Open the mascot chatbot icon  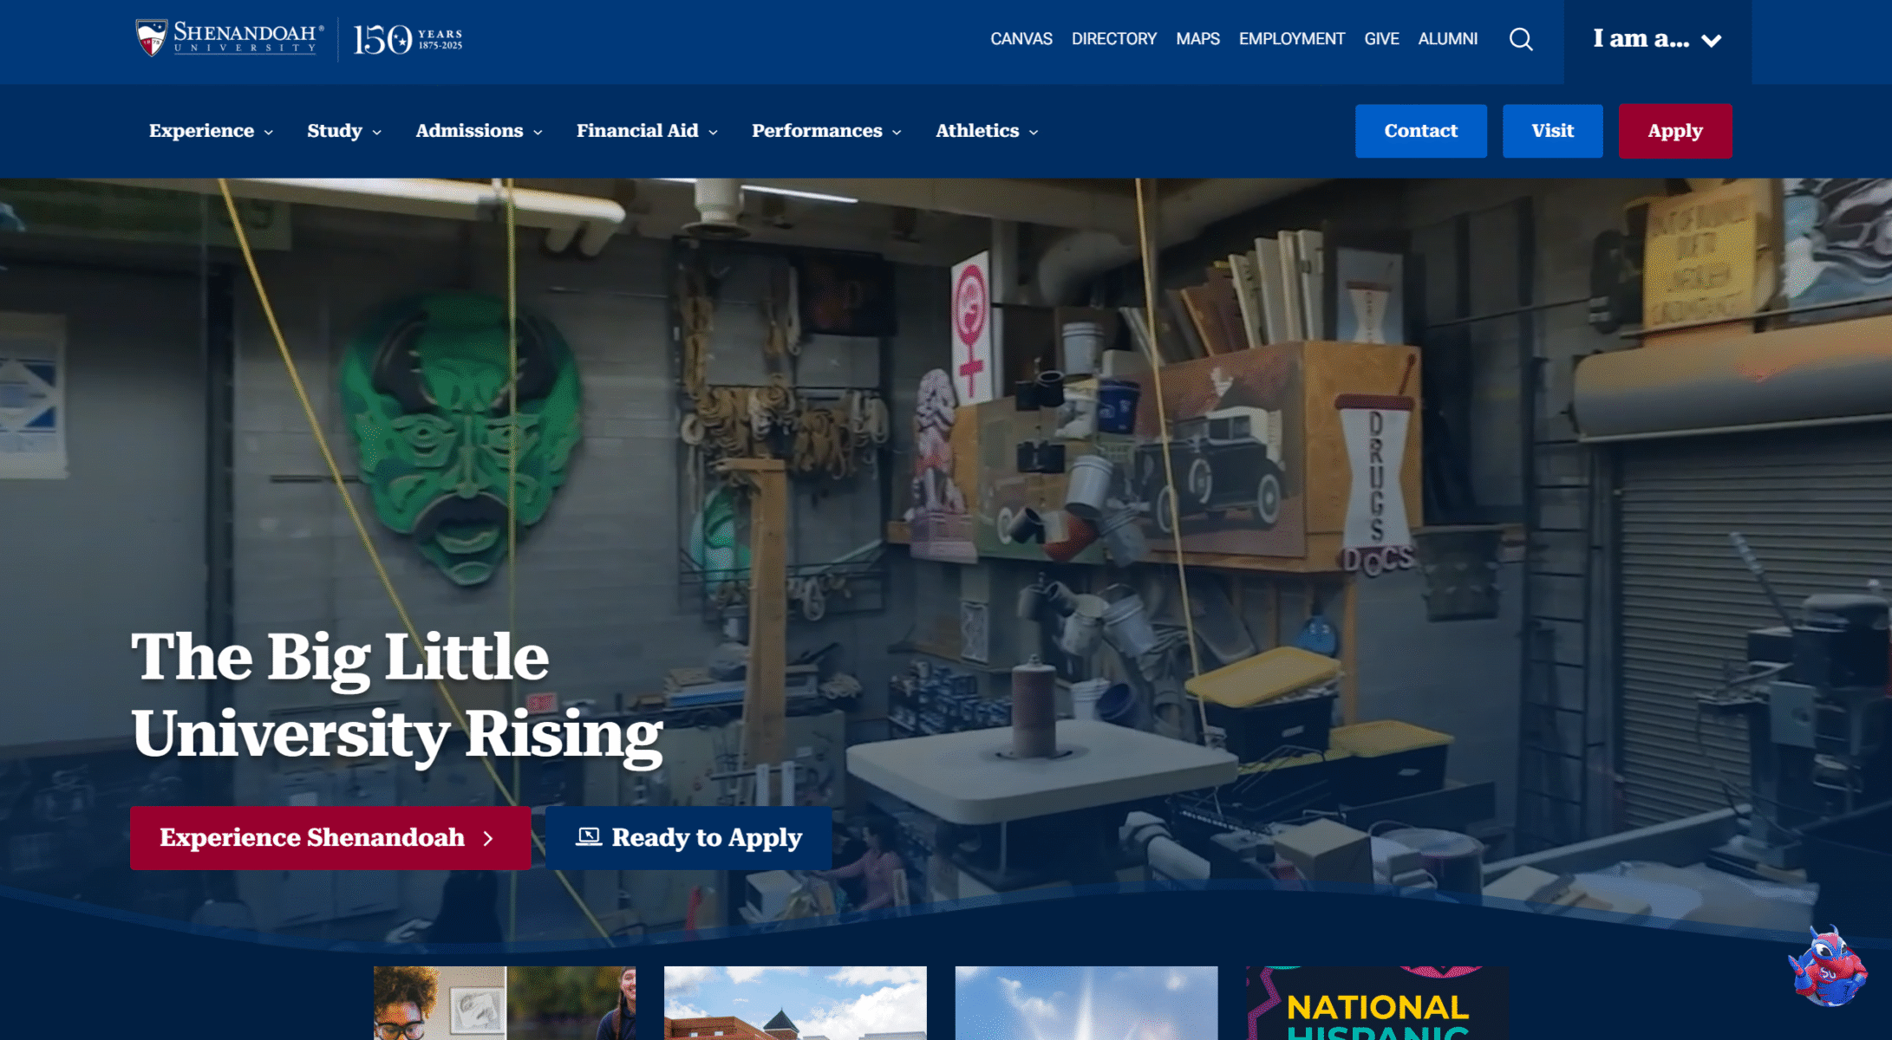point(1827,969)
